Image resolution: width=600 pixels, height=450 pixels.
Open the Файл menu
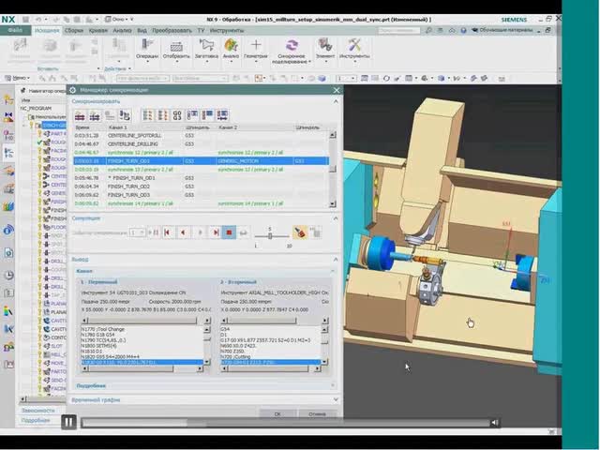[15, 30]
